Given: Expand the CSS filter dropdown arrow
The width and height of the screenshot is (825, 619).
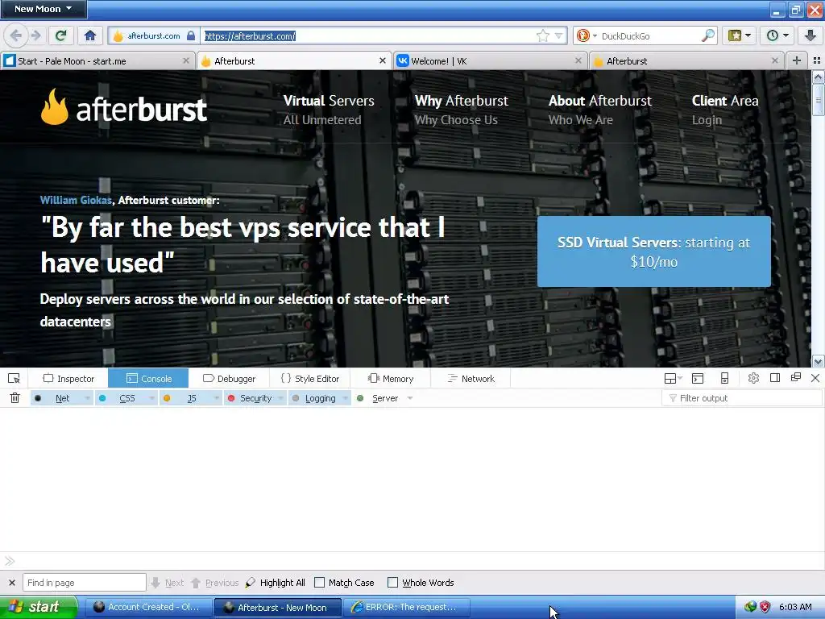Looking at the screenshot, I should pos(152,398).
